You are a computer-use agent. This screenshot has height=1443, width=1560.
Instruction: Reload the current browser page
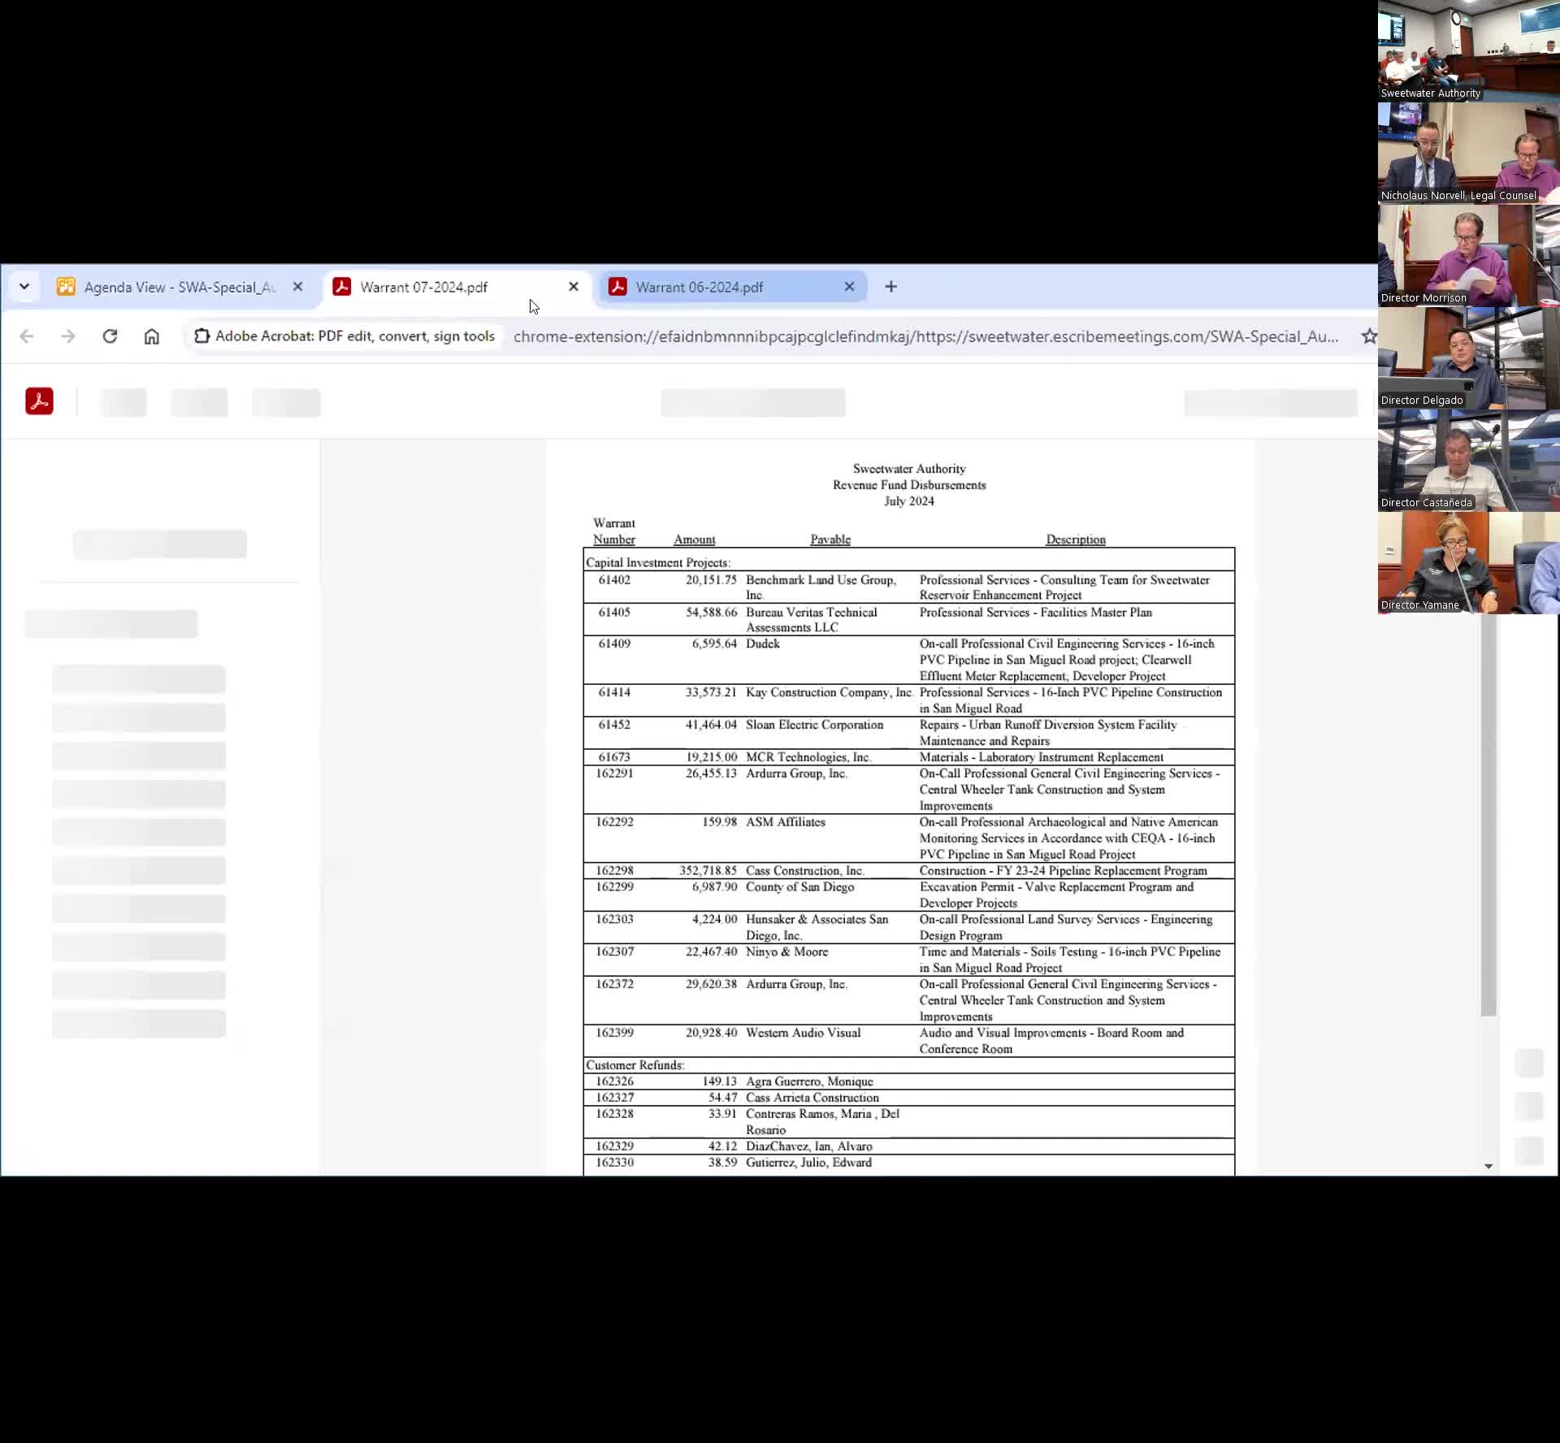[110, 336]
